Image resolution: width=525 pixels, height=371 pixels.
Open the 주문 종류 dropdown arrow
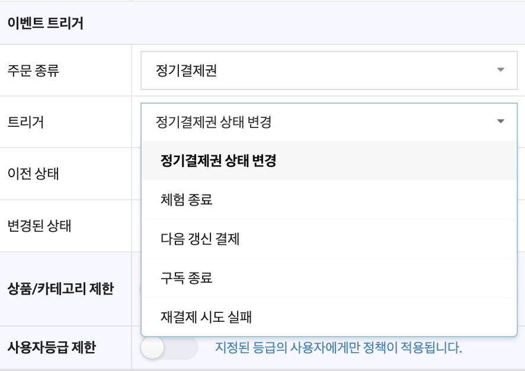(x=501, y=70)
